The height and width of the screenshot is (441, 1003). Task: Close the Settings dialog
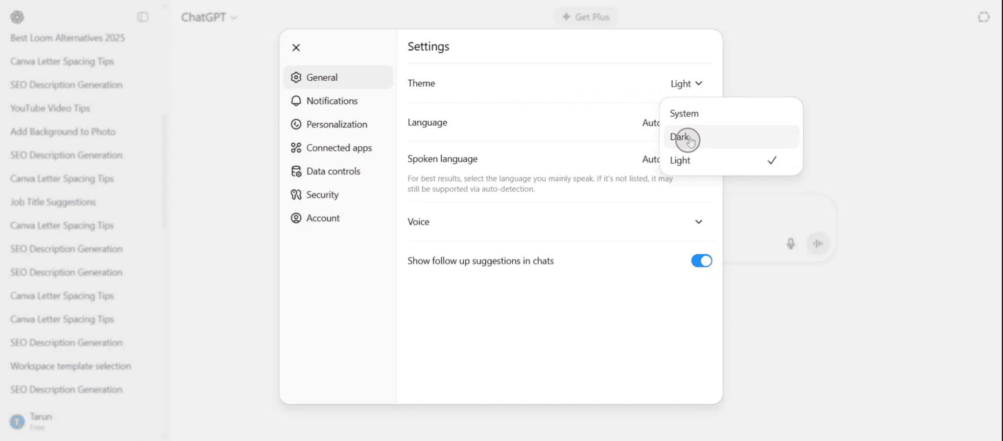coord(296,47)
